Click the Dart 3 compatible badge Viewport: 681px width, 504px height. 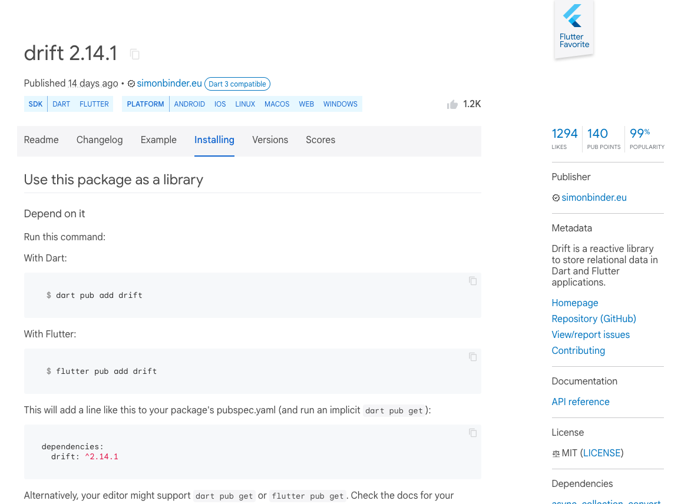coord(237,84)
